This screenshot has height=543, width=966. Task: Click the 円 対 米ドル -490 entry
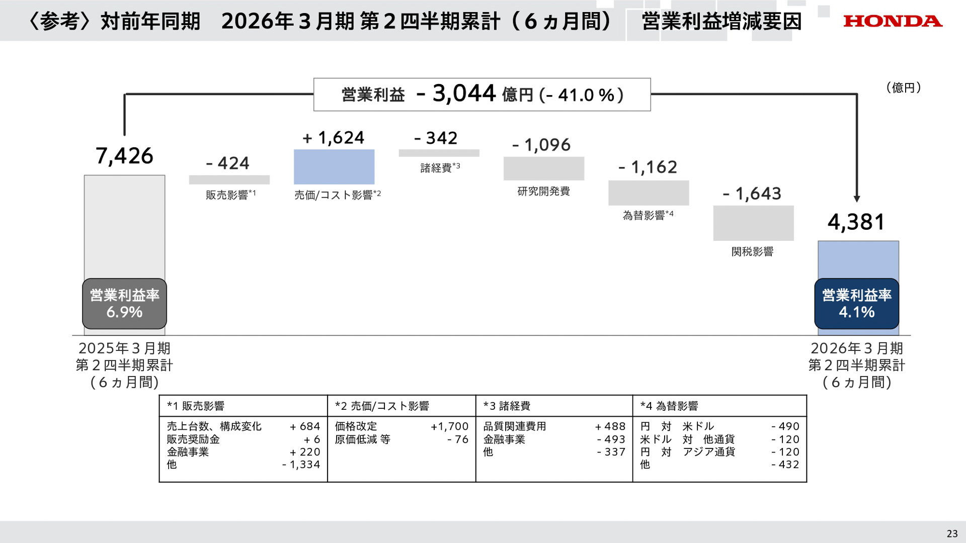(719, 426)
